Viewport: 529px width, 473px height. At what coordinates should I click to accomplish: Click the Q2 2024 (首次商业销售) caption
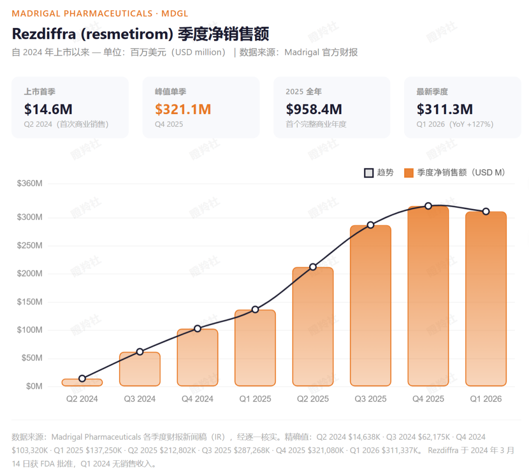pyautogui.click(x=67, y=124)
